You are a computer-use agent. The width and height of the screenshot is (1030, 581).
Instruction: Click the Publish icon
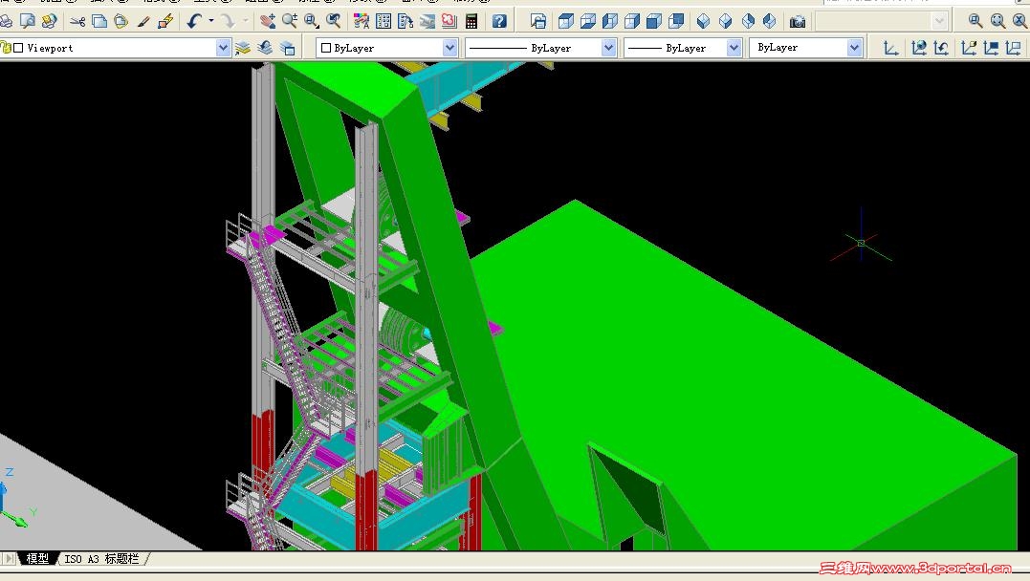click(x=50, y=22)
